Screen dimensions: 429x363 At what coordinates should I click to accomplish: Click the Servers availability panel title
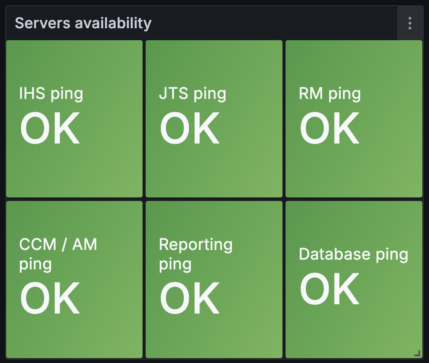coord(83,23)
